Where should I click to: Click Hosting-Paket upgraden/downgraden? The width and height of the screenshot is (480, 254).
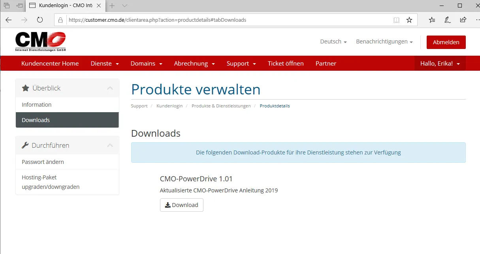pos(67,182)
